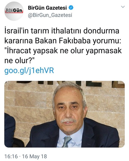This screenshot has width=129, height=161.
Task: Click the @BirGun_Gazetesi handle
Action: [x=50, y=15]
